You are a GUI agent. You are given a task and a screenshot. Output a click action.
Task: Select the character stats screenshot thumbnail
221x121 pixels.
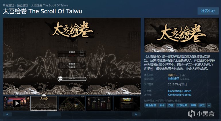point(99,103)
